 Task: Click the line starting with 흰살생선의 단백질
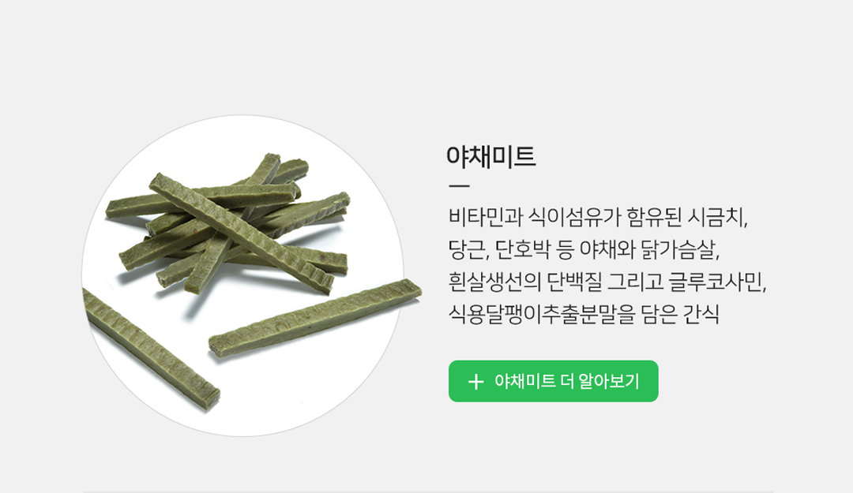coord(607,282)
